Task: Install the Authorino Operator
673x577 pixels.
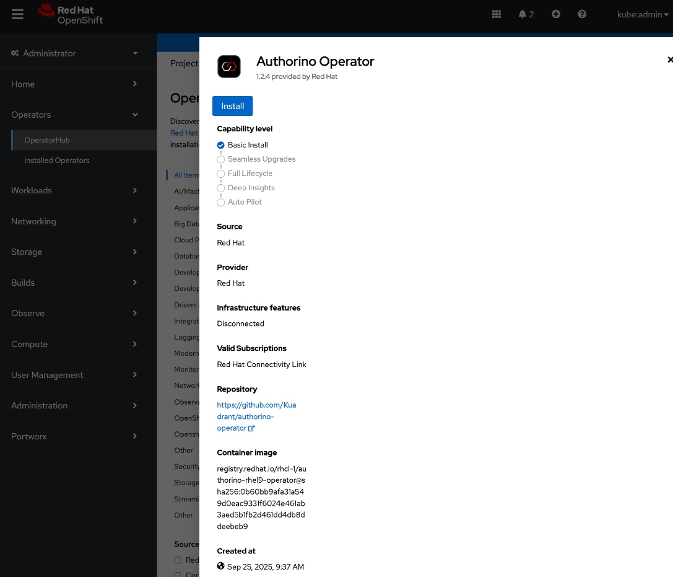Action: click(x=232, y=105)
